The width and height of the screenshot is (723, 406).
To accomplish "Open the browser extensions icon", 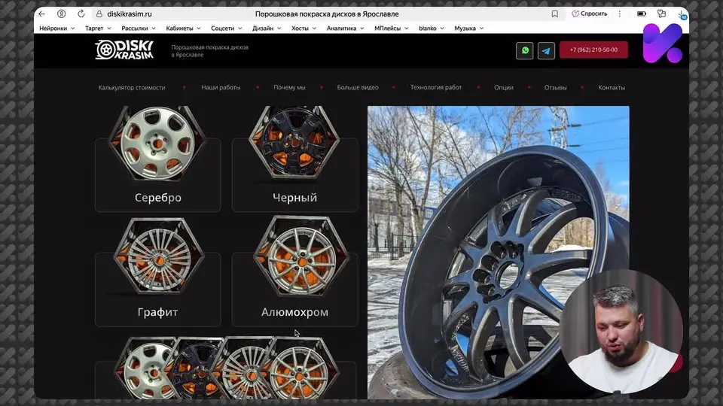I will [x=662, y=14].
